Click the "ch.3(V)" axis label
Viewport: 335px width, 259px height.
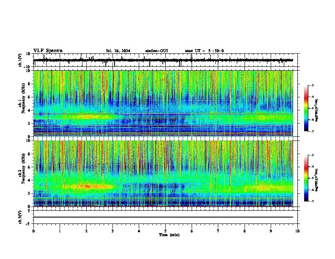pyautogui.click(x=20, y=218)
